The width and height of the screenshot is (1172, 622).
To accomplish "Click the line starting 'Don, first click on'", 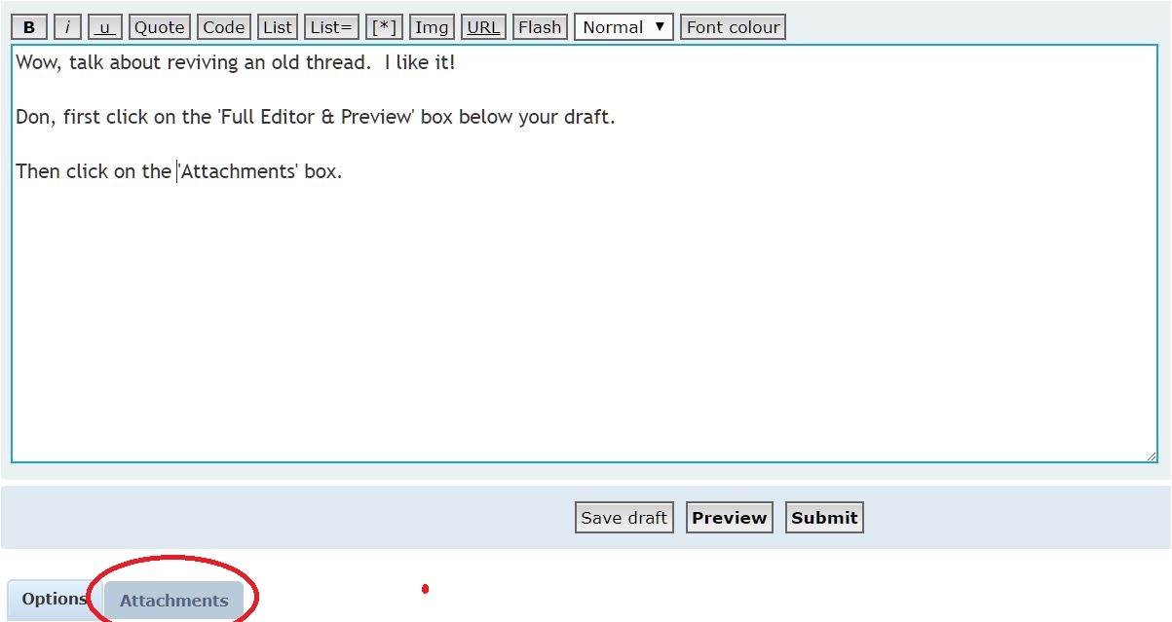I will [x=316, y=118].
